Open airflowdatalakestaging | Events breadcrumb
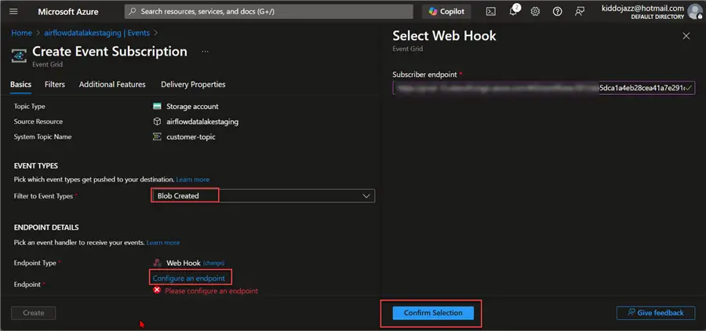Screen dimensions: 706x331 point(96,33)
